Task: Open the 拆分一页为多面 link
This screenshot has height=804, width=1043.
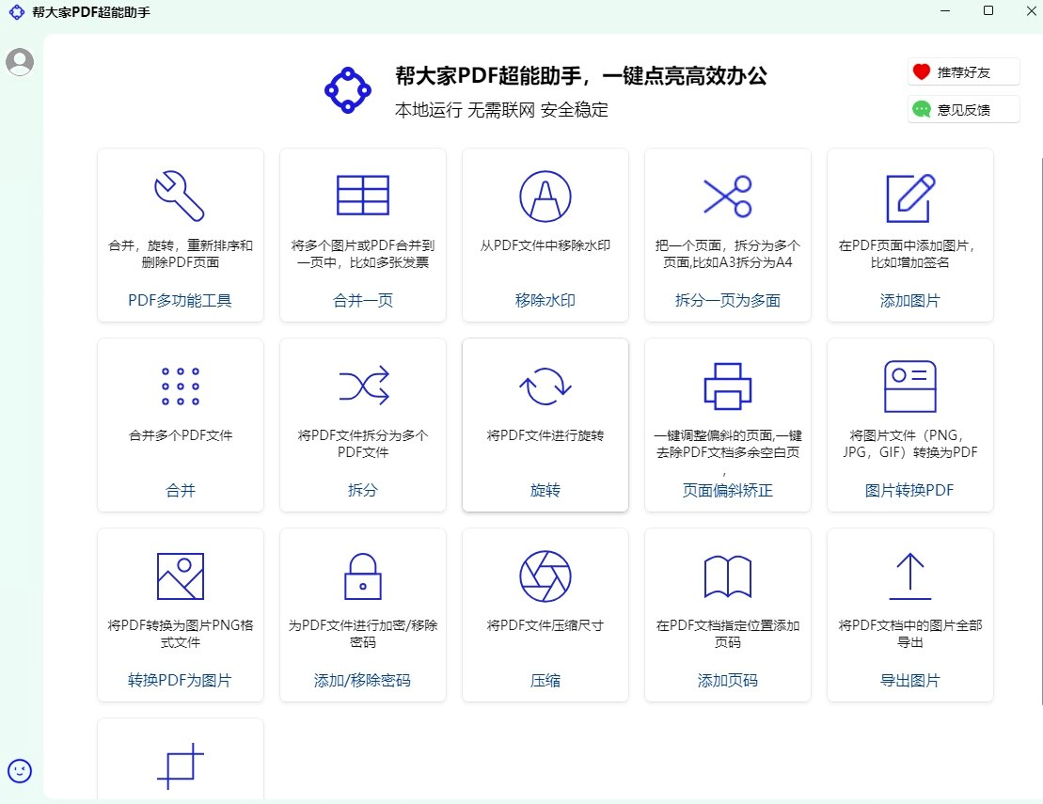Action: click(x=728, y=301)
